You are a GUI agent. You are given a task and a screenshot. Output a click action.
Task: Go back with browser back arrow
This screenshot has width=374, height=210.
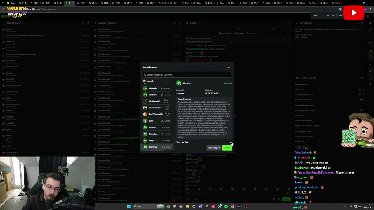[x=3, y=9]
